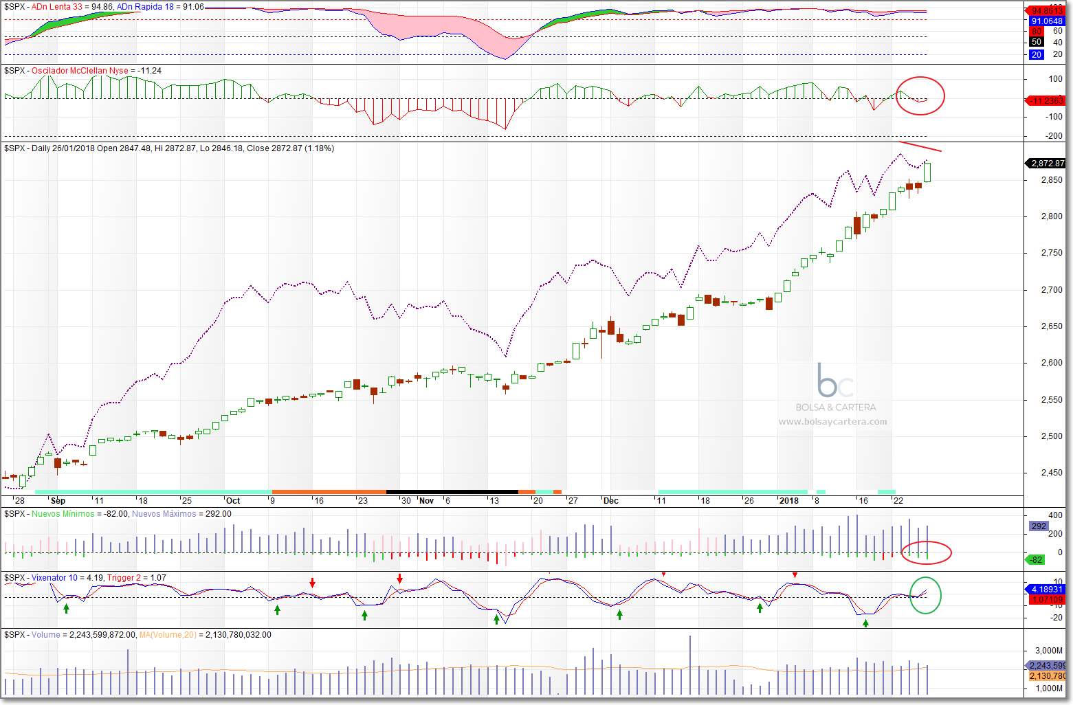The width and height of the screenshot is (1073, 705).
Task: Click the 1,000M volume axis label
Action: tap(1049, 689)
